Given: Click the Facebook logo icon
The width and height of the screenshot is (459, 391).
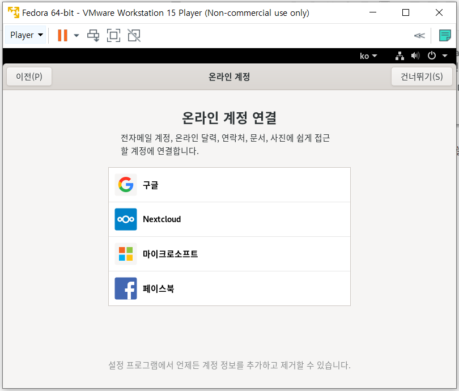Looking at the screenshot, I should [126, 288].
